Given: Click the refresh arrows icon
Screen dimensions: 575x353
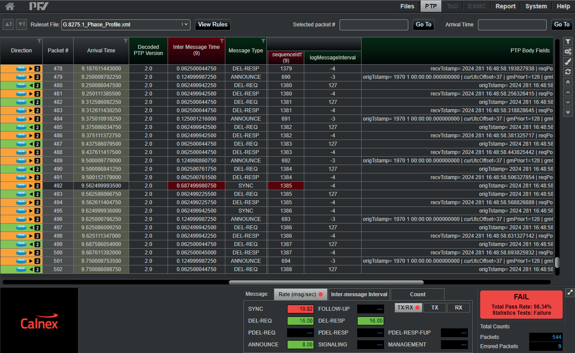Looking at the screenshot, I should click(x=568, y=72).
